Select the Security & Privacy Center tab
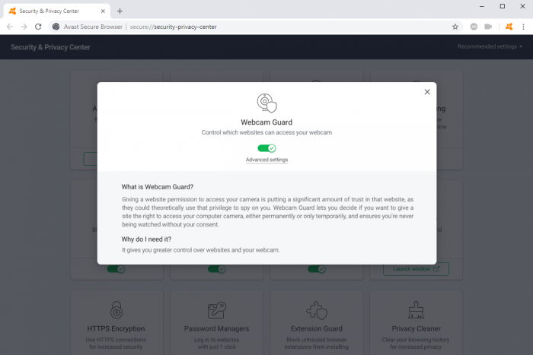Viewport: 533px width, 355px height. [57, 11]
